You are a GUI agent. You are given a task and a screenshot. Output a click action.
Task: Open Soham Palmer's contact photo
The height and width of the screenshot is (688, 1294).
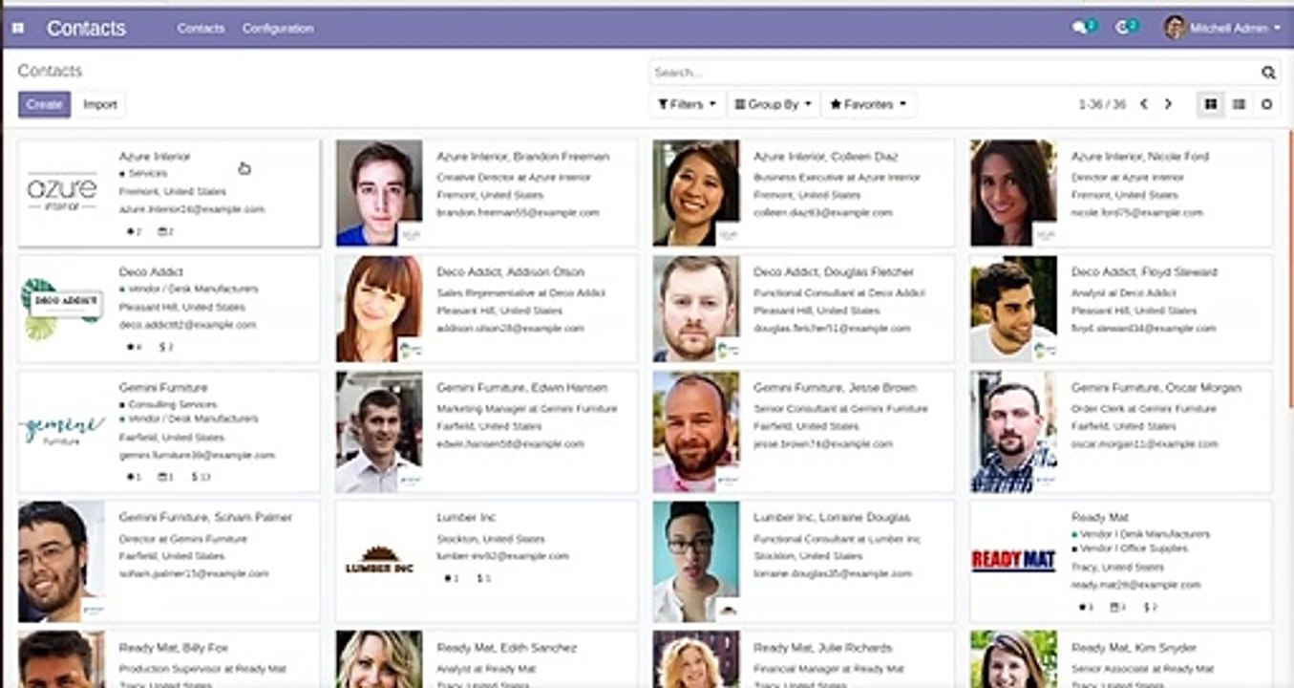(62, 561)
